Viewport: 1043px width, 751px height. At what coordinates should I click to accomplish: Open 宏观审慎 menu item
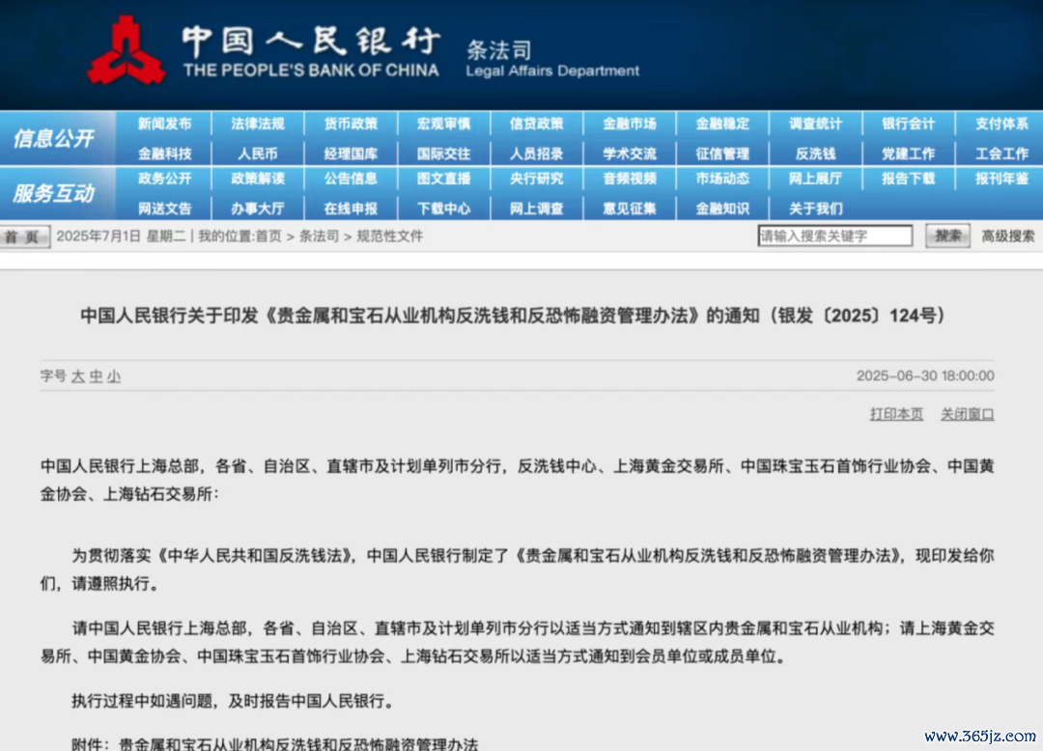tap(443, 124)
